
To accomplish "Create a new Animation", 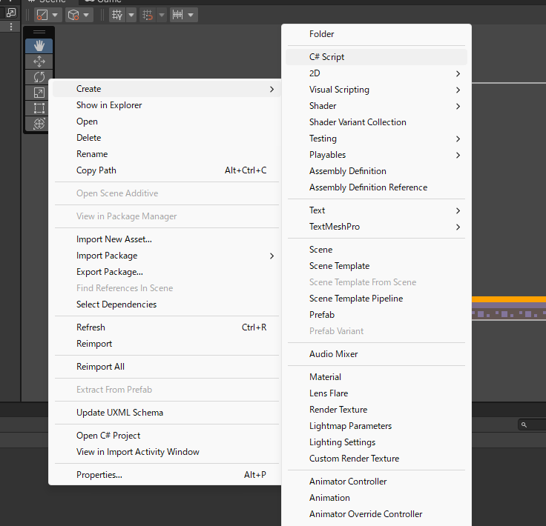I will point(376,498).
